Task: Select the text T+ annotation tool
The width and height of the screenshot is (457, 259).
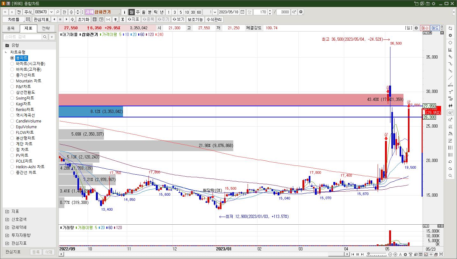Action: point(450,92)
